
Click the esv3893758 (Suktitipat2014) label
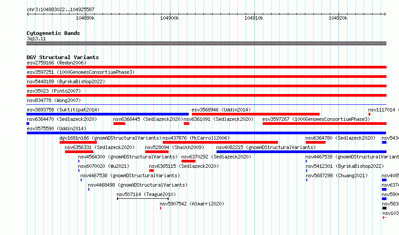[63, 110]
